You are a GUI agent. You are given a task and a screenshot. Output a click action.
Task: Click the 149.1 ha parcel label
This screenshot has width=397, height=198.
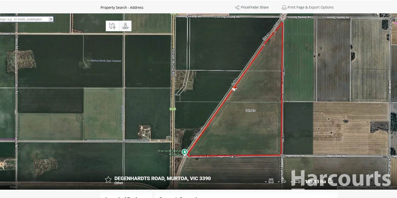[250, 110]
